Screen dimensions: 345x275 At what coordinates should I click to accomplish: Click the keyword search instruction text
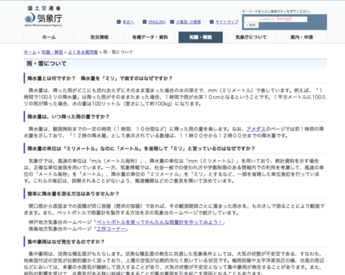(277, 11)
